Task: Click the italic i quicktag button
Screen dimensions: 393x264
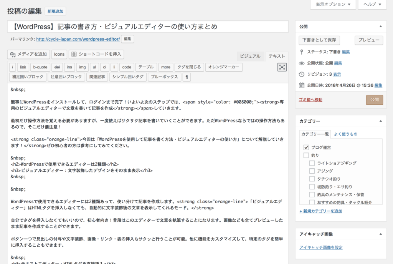Action: [13, 67]
